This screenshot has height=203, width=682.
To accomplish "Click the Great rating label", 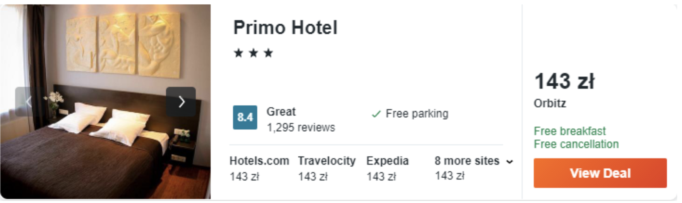I will [x=281, y=112].
